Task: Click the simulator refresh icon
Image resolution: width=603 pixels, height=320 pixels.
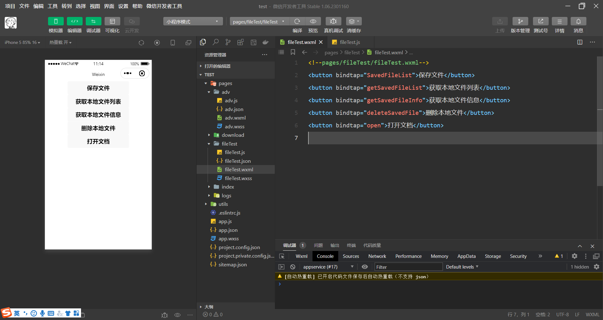Action: [141, 43]
